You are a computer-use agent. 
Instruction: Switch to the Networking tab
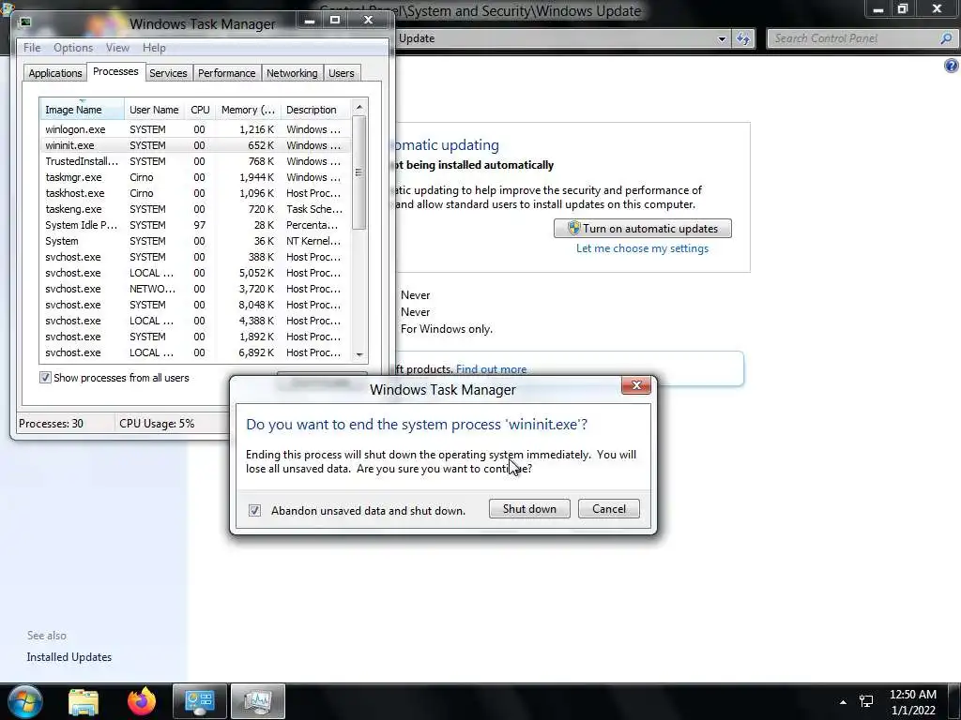292,73
